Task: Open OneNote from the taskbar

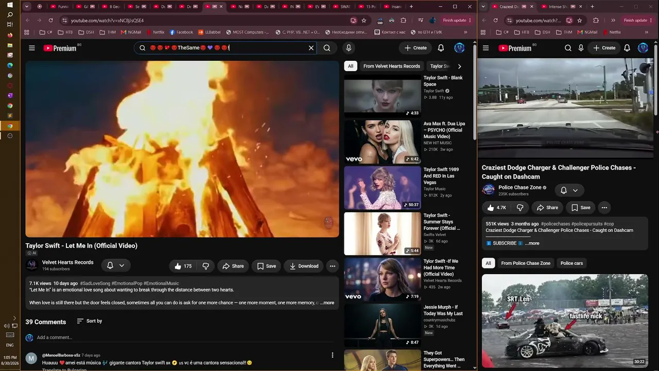Action: pos(10,95)
